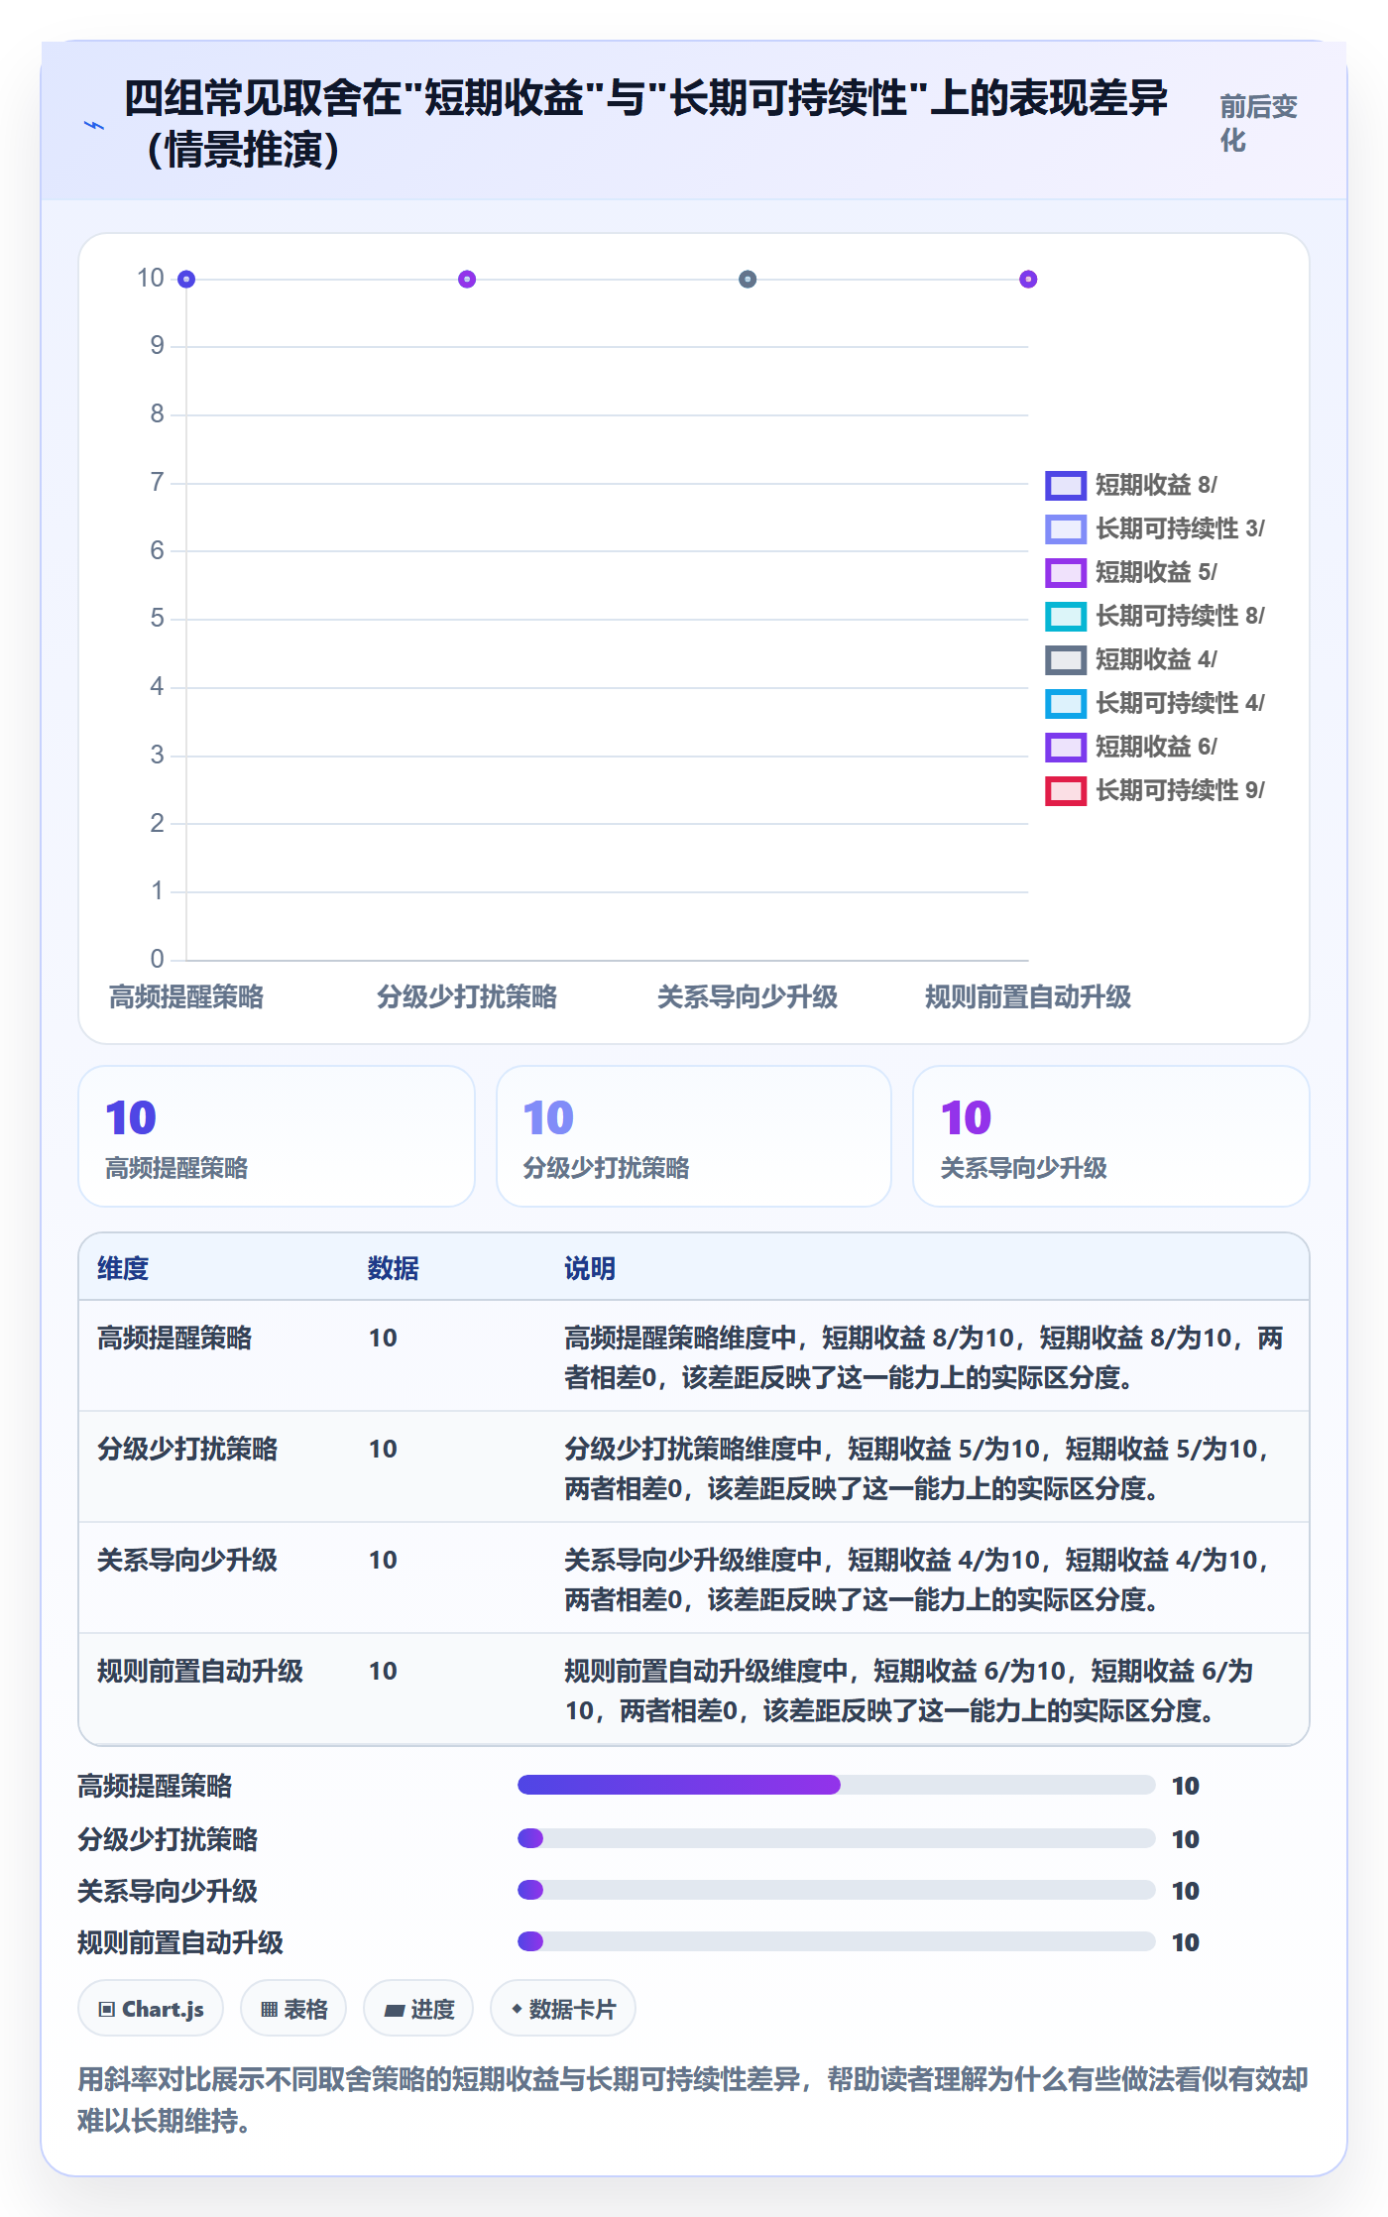Image resolution: width=1388 pixels, height=2217 pixels.
Task: Toggle legend entry 短期收益 4/
Action: tap(1131, 659)
